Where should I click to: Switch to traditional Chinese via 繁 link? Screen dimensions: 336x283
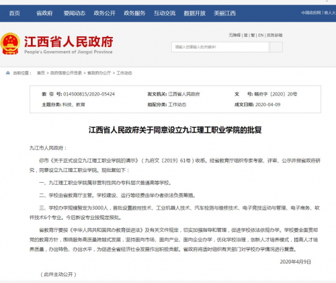253,35
